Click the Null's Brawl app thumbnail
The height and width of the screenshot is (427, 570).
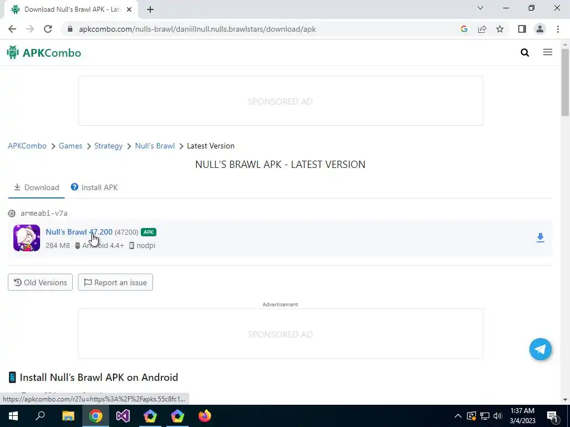coord(27,238)
